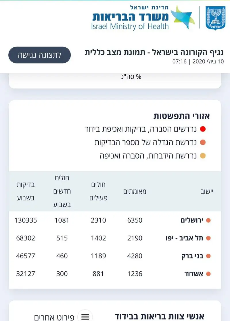
Task: Click the orange dot for הגדלה של מספר הבדיקות
Action: pyautogui.click(x=203, y=142)
